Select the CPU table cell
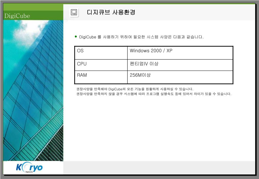Image resolution: width=259 pixels, height=179 pixels. 101,65
